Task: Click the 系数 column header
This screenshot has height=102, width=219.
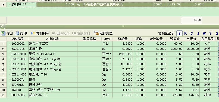Action: 139,39
